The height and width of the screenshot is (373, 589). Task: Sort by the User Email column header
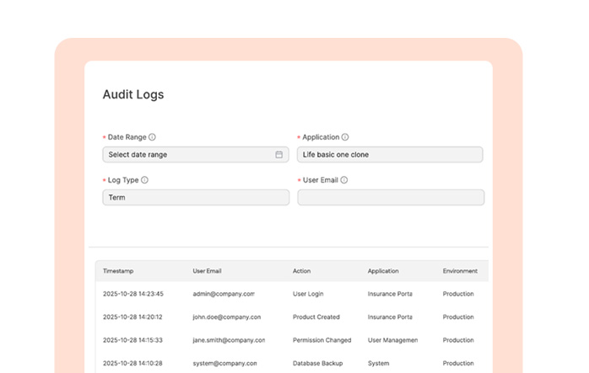[x=207, y=271]
